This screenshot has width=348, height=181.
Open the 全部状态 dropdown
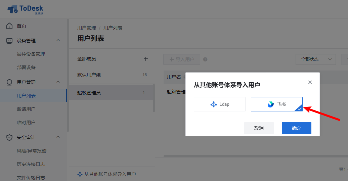pyautogui.click(x=316, y=59)
